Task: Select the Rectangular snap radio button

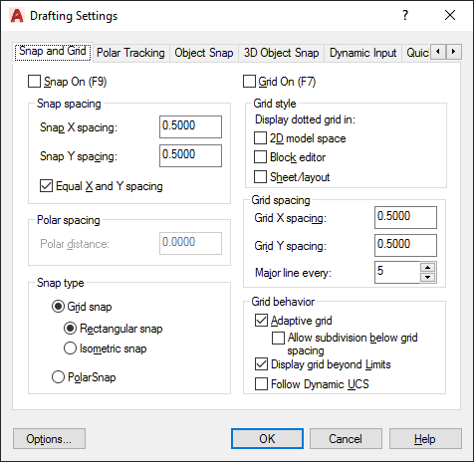Action: coord(70,329)
